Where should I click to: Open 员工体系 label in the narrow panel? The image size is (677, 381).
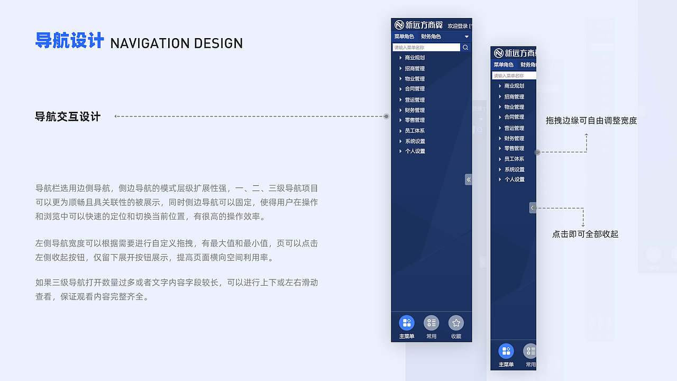tap(514, 159)
